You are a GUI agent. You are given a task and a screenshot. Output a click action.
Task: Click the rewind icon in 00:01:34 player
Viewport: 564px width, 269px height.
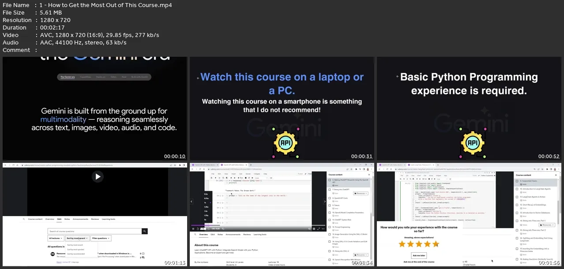pos(198,229)
